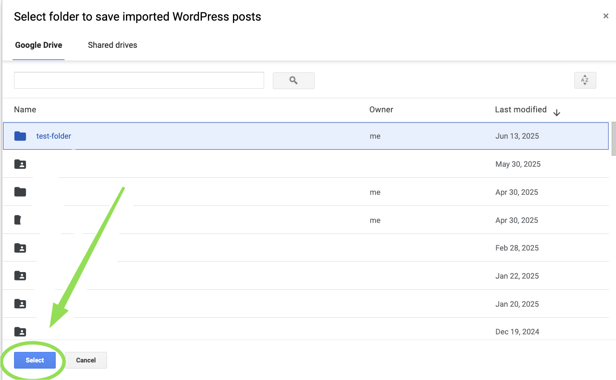616x380 pixels.
Task: Select shared folder icon dated Feb 28, 2025
Action: tap(20, 248)
